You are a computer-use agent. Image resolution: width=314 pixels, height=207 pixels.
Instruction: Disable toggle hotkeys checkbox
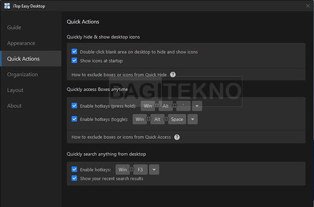pos(74,119)
